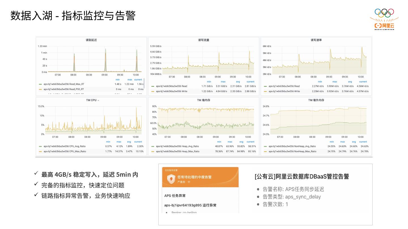Expand the TM CPU panel title chevron
The height and width of the screenshot is (229, 408).
(x=98, y=100)
